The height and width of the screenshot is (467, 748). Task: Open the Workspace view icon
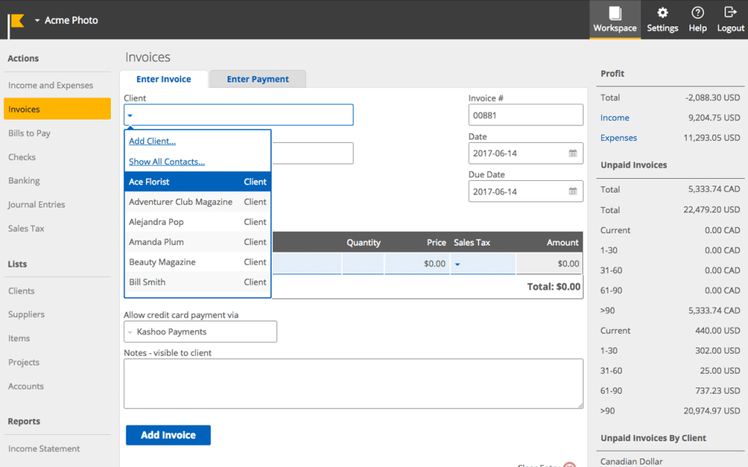(x=614, y=13)
